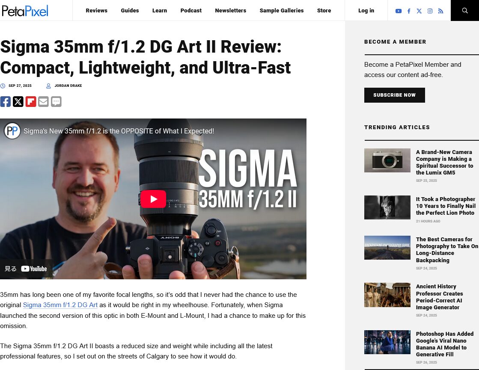This screenshot has width=479, height=370.
Task: Open the Sigma 35mm f/1.2 DG Art link
Action: pos(60,305)
